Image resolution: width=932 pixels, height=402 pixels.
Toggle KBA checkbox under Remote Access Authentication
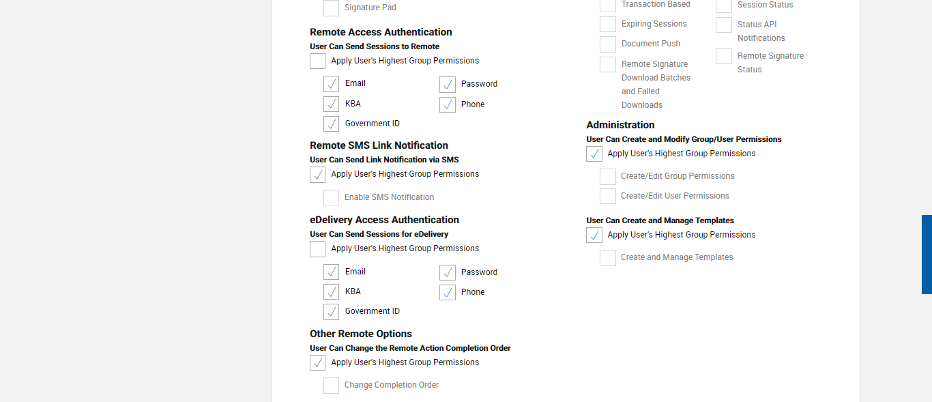click(x=332, y=104)
